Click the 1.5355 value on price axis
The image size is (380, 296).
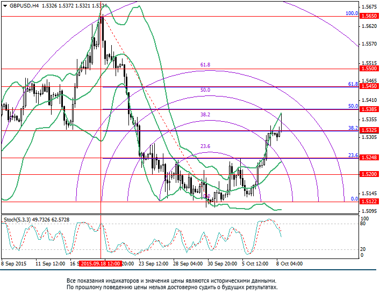[369, 120]
